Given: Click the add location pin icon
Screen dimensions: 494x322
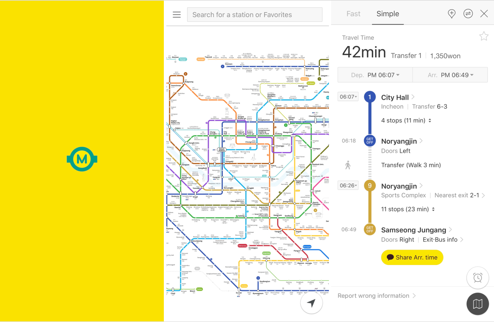Looking at the screenshot, I should click(x=452, y=14).
